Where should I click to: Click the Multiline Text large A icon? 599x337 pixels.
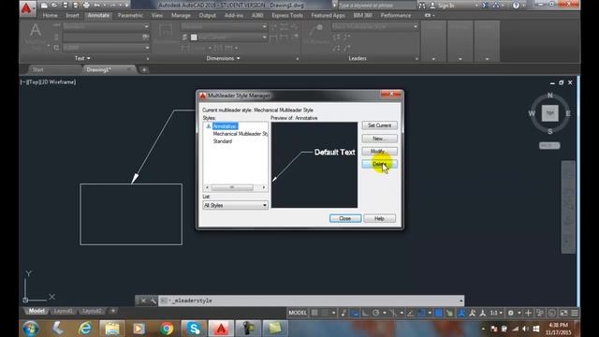pos(36,30)
